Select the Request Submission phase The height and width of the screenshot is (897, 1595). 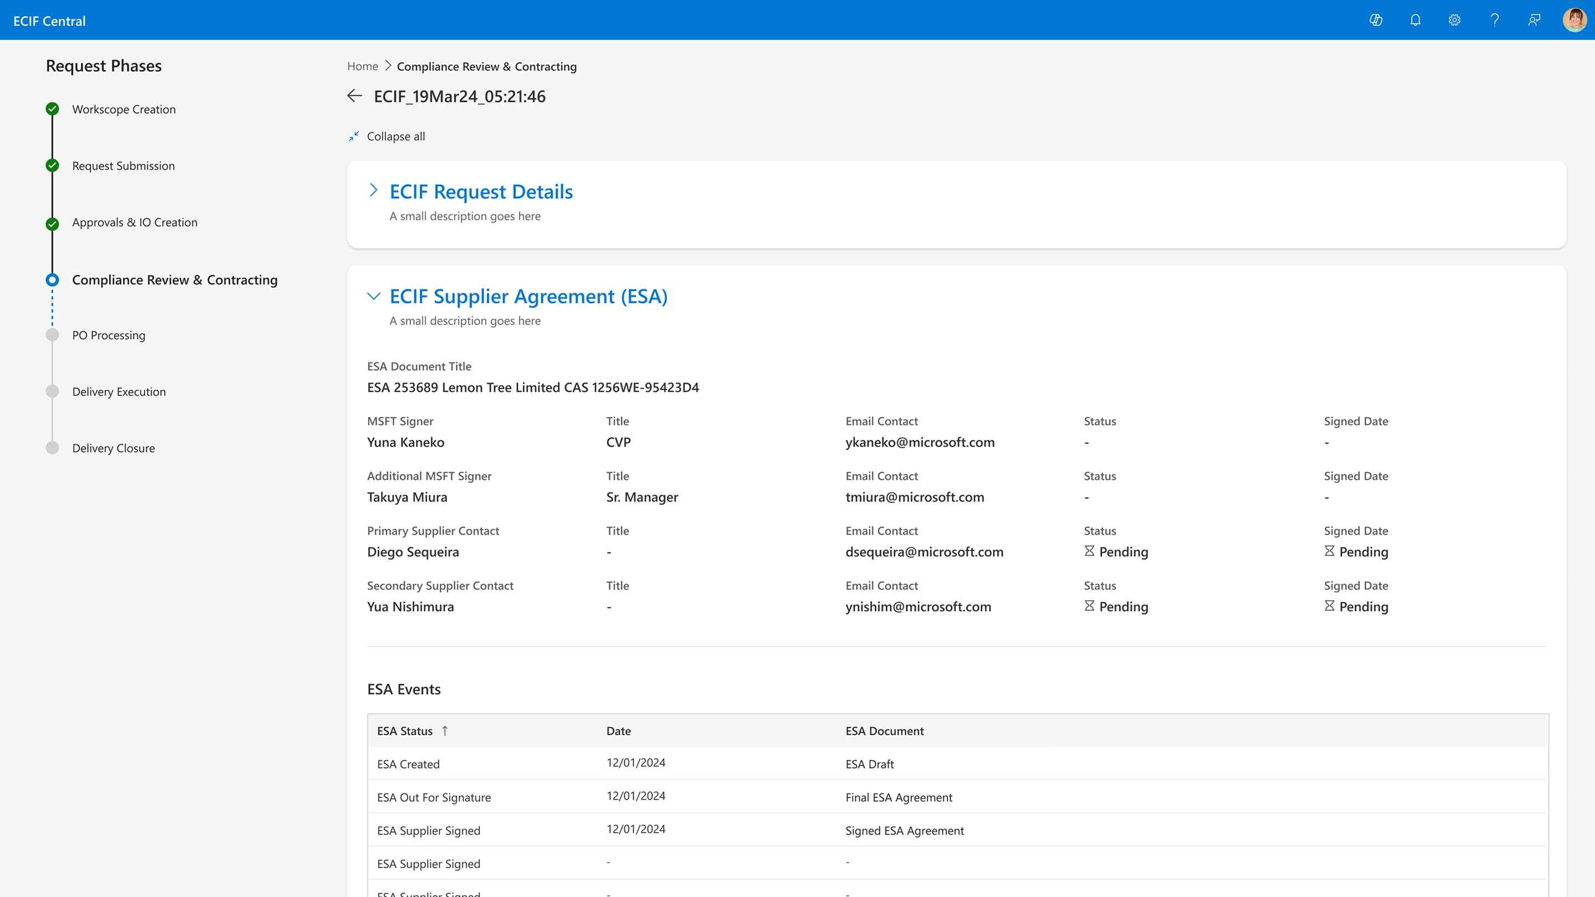coord(123,166)
